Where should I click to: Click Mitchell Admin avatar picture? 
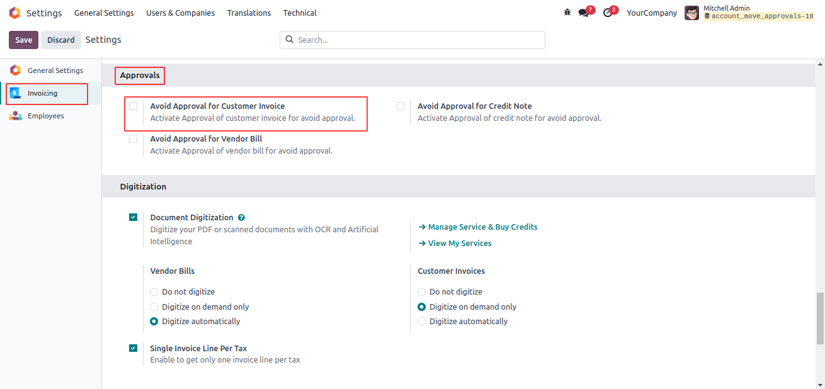[692, 13]
